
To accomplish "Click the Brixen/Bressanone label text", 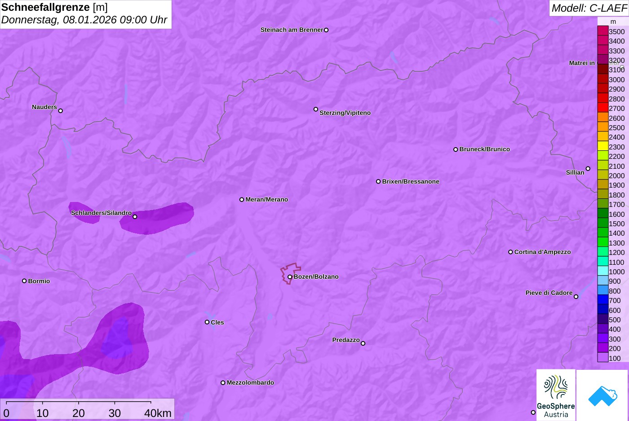I will [x=411, y=181].
